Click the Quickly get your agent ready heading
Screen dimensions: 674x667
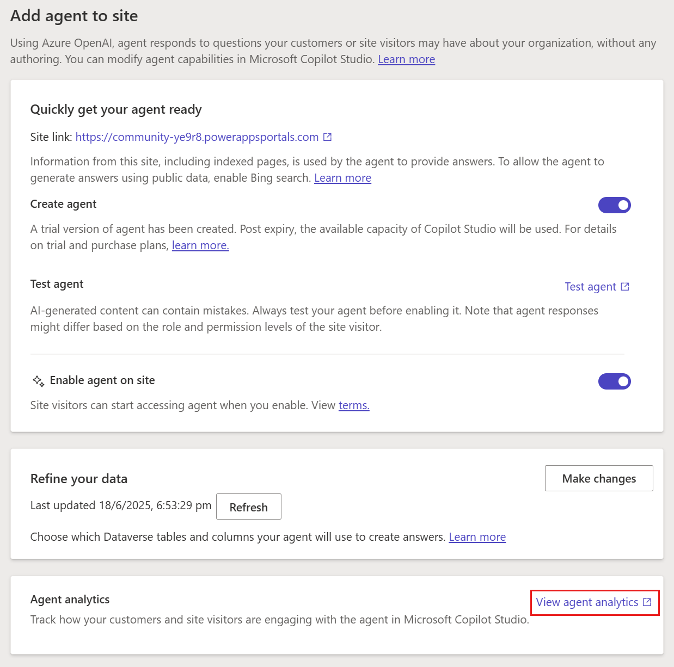116,109
